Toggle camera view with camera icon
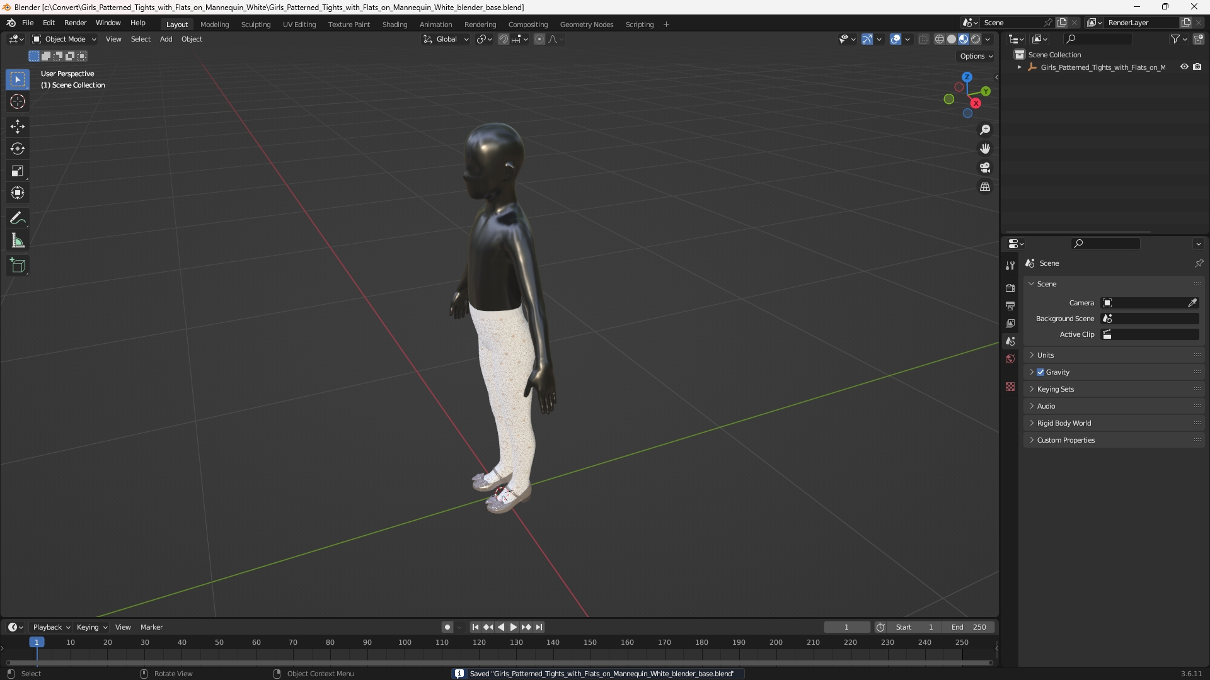Image resolution: width=1210 pixels, height=680 pixels. click(985, 167)
